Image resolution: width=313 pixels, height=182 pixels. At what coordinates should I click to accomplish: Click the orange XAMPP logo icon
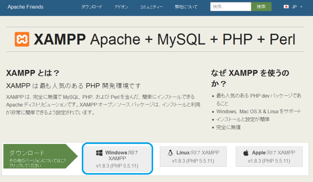[x=22, y=39]
